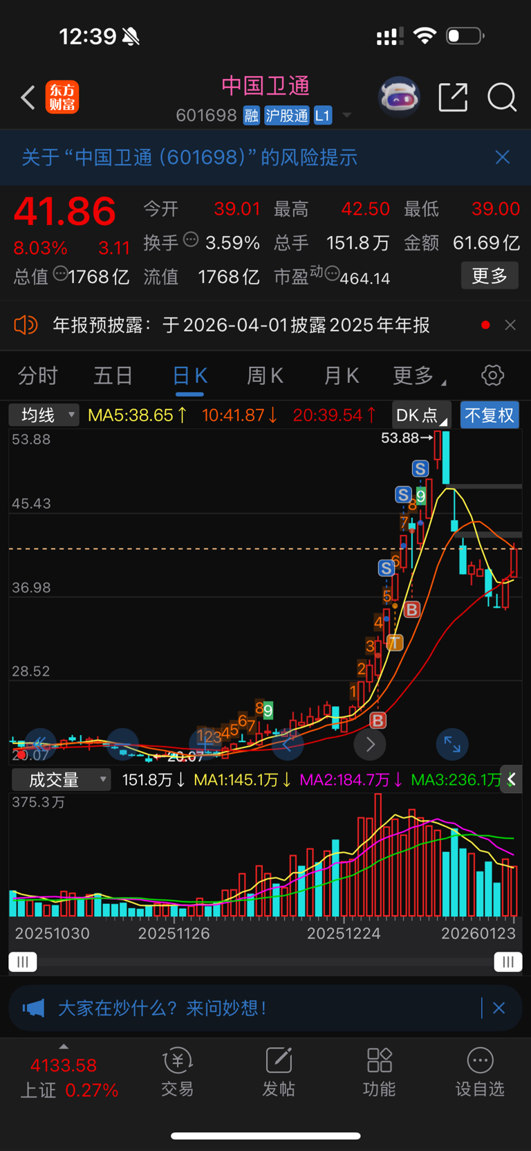The width and height of the screenshot is (531, 1151).
Task: Open chart settings gear icon
Action: click(x=492, y=376)
